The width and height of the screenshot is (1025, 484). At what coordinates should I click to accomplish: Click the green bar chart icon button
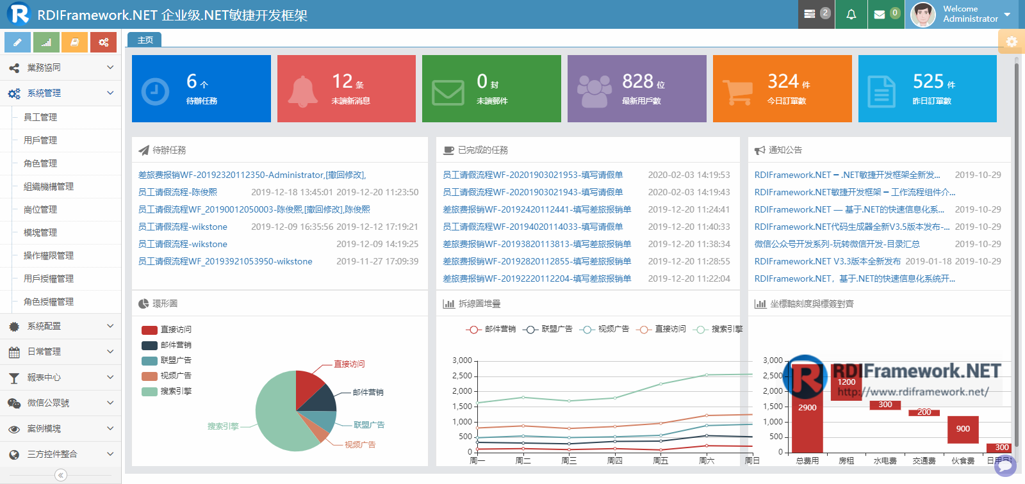click(x=46, y=42)
